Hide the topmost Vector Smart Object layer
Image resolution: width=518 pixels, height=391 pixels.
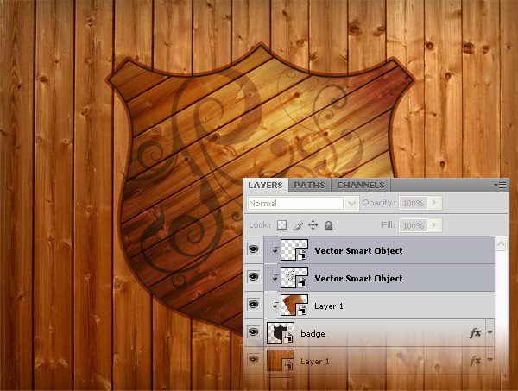click(x=253, y=249)
